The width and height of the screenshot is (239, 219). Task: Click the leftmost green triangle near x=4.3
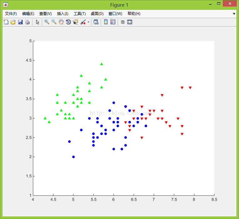pyautogui.click(x=45, y=118)
